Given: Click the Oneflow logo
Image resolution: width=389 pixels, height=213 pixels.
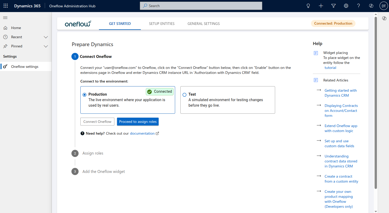Looking at the screenshot, I should click(x=78, y=24).
